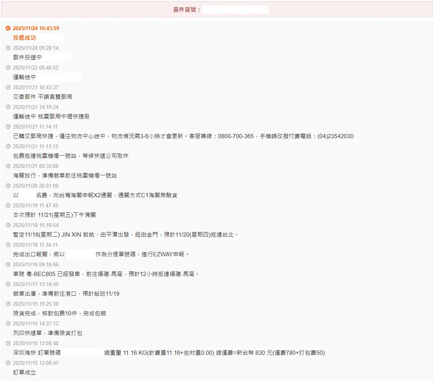Click the customer service number 0800-700-365
The height and width of the screenshot is (381, 434).
(x=236, y=136)
